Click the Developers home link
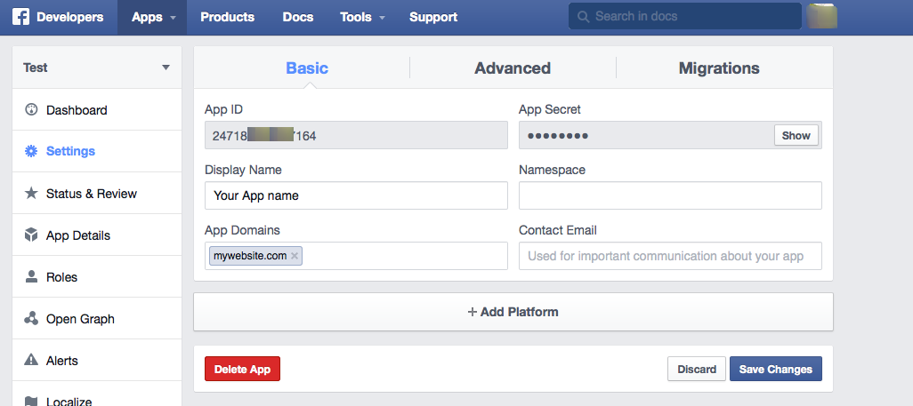This screenshot has height=406, width=913. point(70,17)
